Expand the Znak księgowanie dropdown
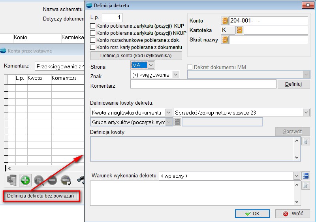The width and height of the screenshot is (316, 222). pyautogui.click(x=176, y=74)
